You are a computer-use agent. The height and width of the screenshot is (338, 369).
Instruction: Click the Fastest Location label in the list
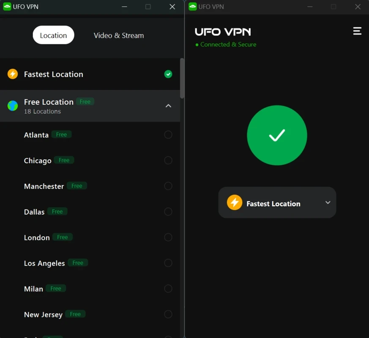pyautogui.click(x=53, y=74)
